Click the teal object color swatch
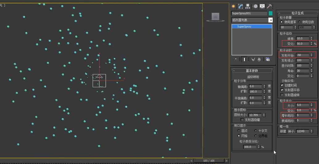The image size is (319, 164). coord(271,13)
